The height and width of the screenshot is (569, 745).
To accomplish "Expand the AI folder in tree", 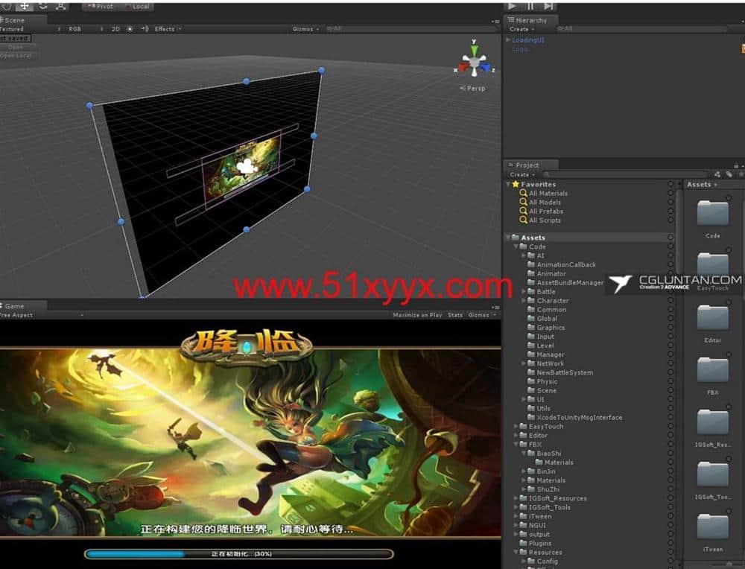I will click(x=524, y=255).
